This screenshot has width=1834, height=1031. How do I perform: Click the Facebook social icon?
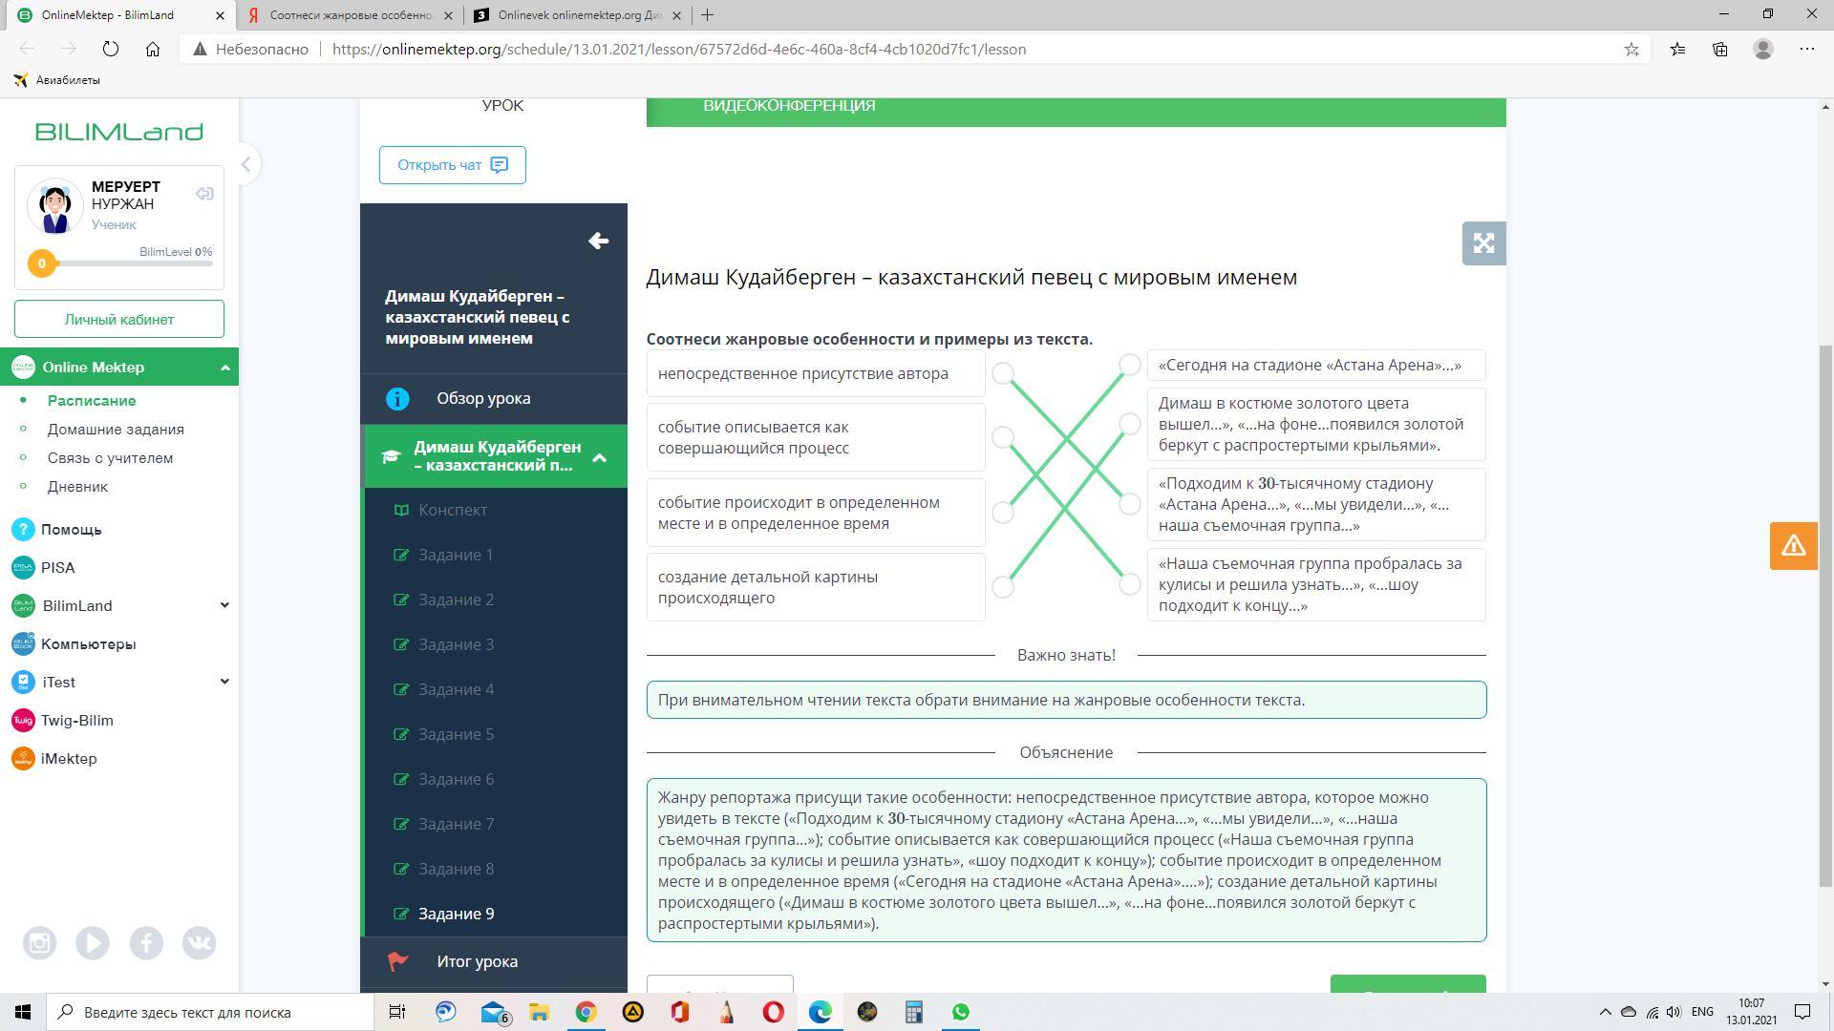(146, 943)
